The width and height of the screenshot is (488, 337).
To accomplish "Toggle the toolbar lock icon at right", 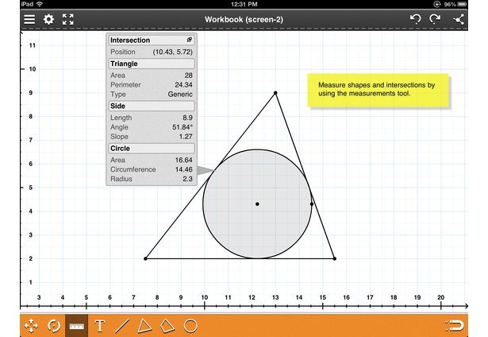I will pyautogui.click(x=455, y=326).
